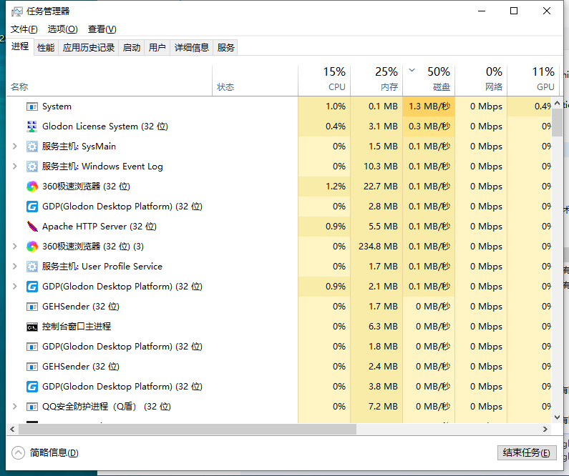
Task: Expand GDP group with 0.9% CPU
Action: pos(14,287)
